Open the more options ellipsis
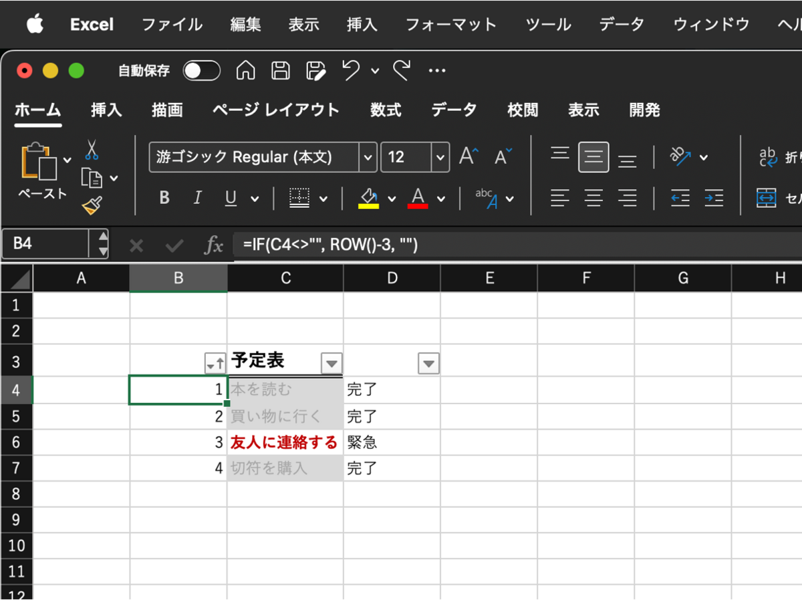 pyautogui.click(x=436, y=70)
